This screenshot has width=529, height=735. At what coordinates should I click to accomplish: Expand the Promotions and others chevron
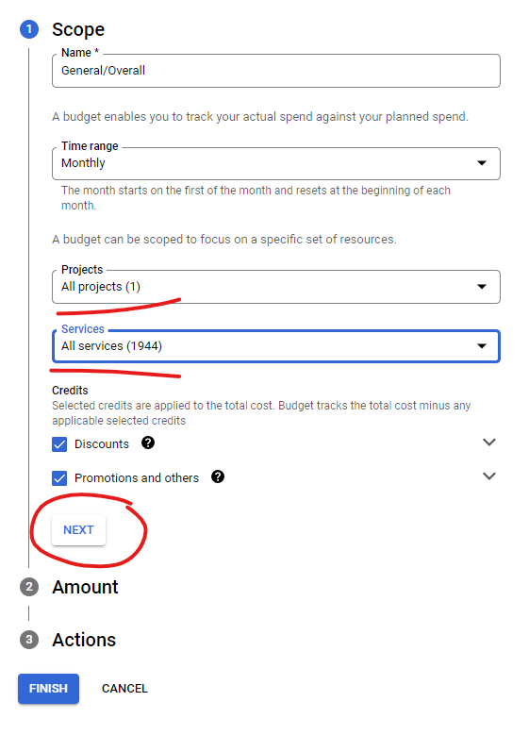point(489,476)
